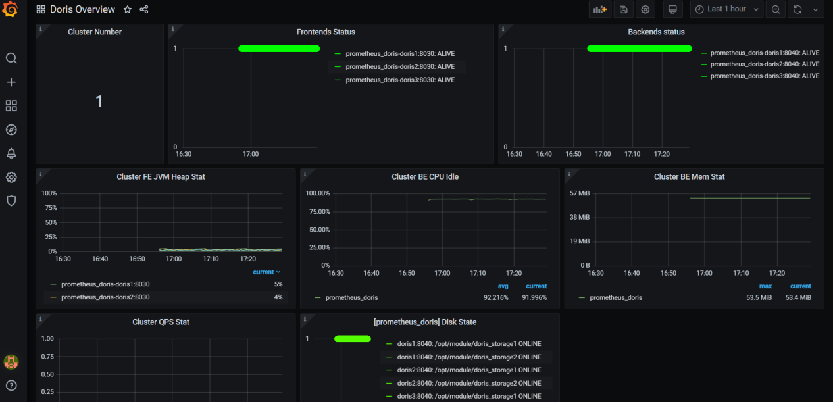Image resolution: width=833 pixels, height=402 pixels.
Task: Click the 92.216% avg value
Action: [496, 297]
